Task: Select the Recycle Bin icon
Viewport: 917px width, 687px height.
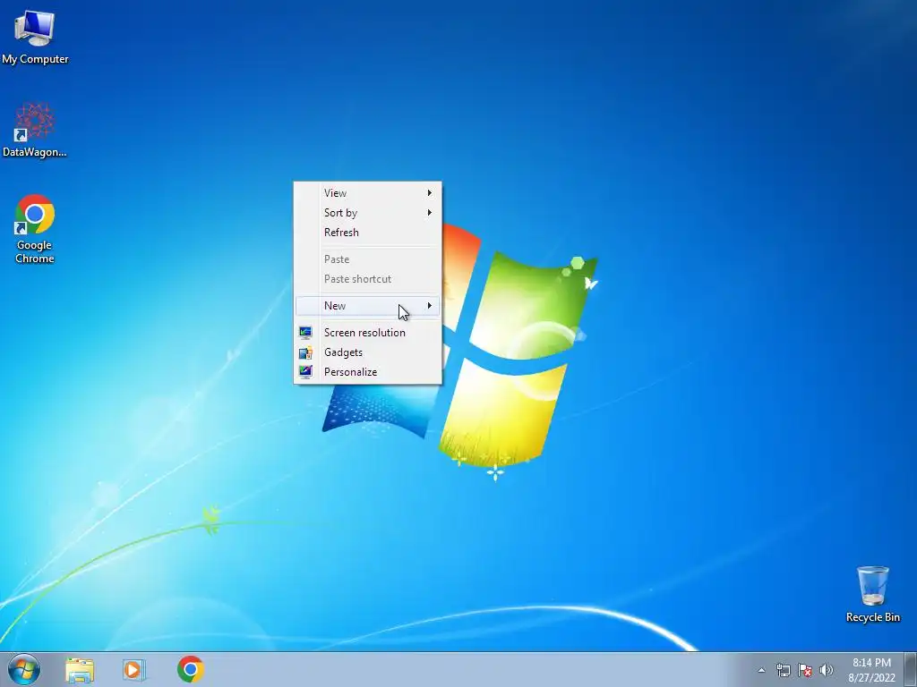Action: pos(872,594)
